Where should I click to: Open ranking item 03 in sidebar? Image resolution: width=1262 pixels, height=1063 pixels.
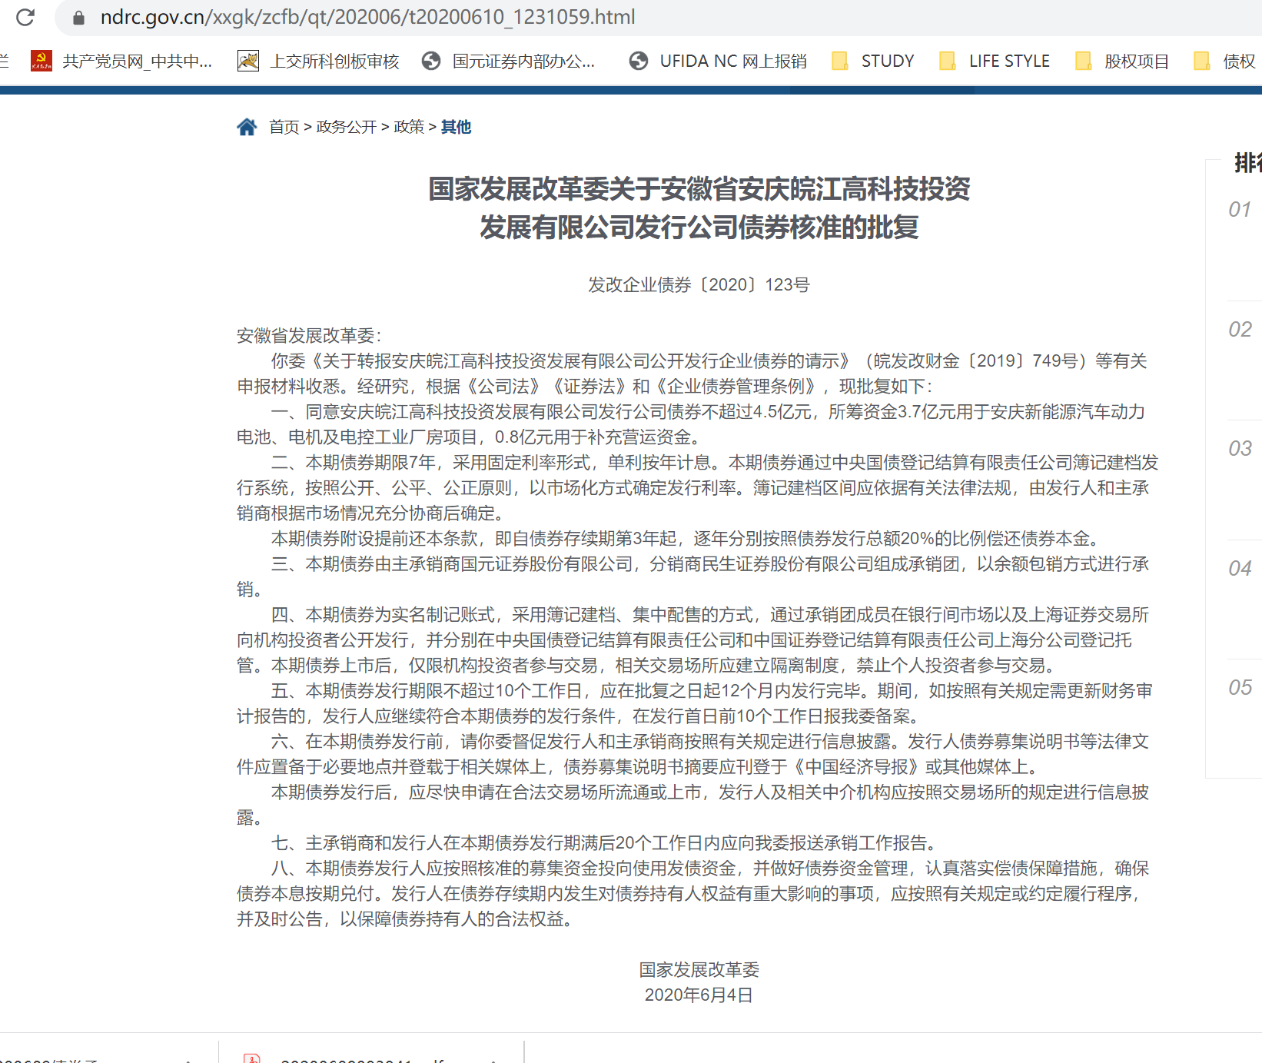coord(1240,448)
